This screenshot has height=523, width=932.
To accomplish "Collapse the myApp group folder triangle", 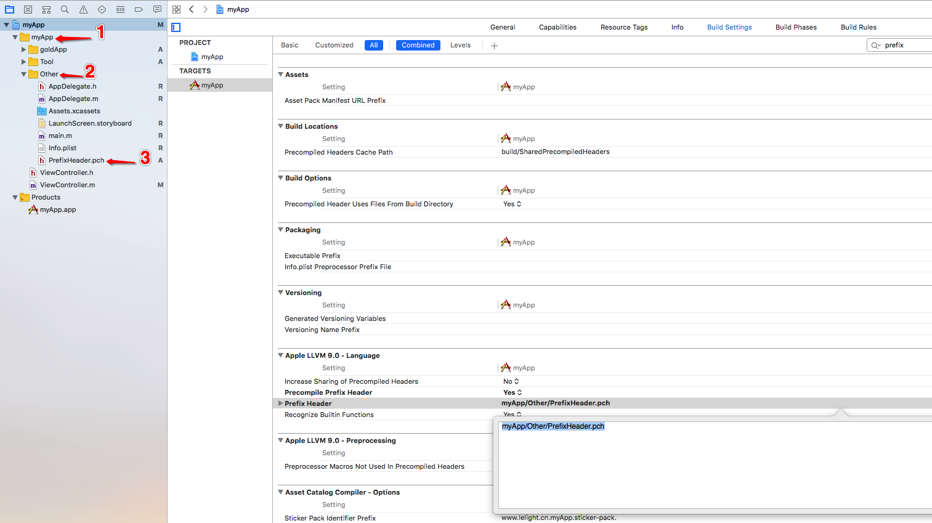I will point(15,37).
